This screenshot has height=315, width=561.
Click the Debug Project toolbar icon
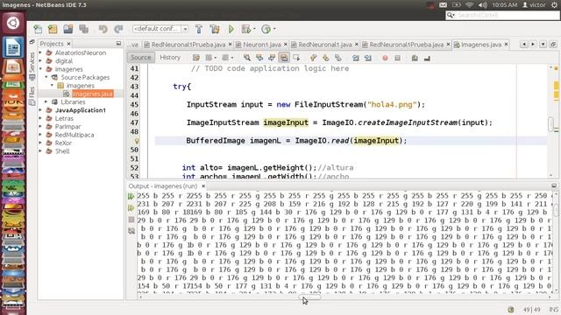point(246,29)
